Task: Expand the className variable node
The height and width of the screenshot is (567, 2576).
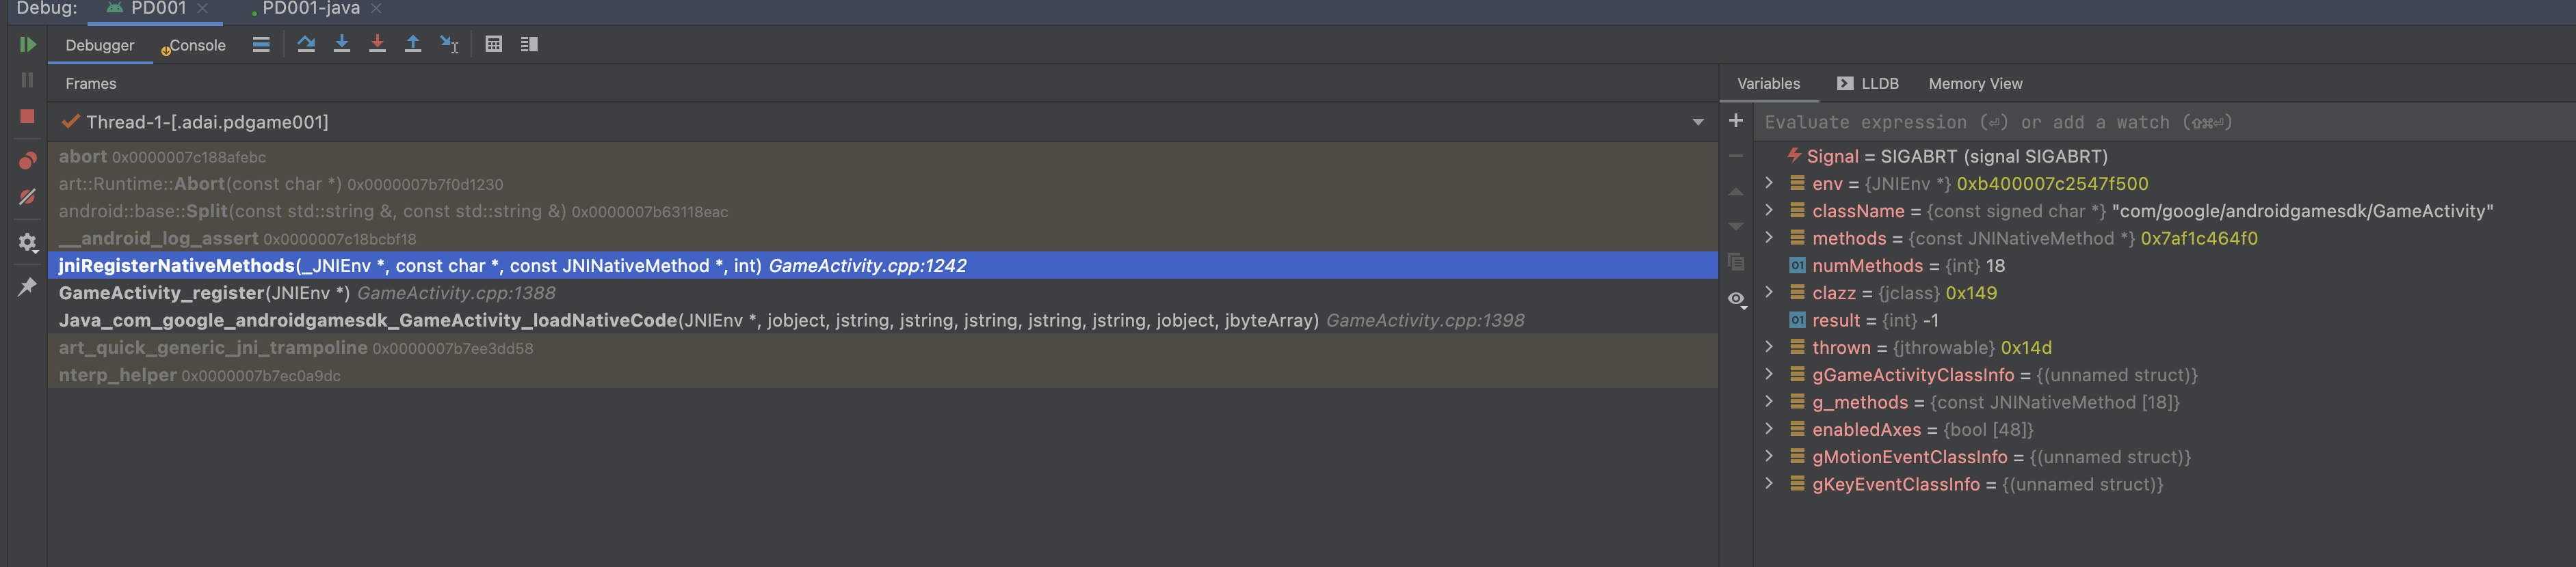Action: click(x=1769, y=210)
